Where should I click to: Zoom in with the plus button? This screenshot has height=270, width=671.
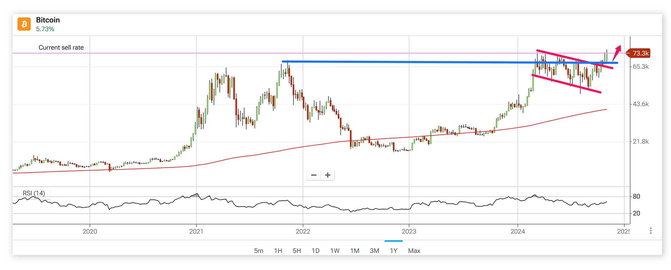point(328,175)
